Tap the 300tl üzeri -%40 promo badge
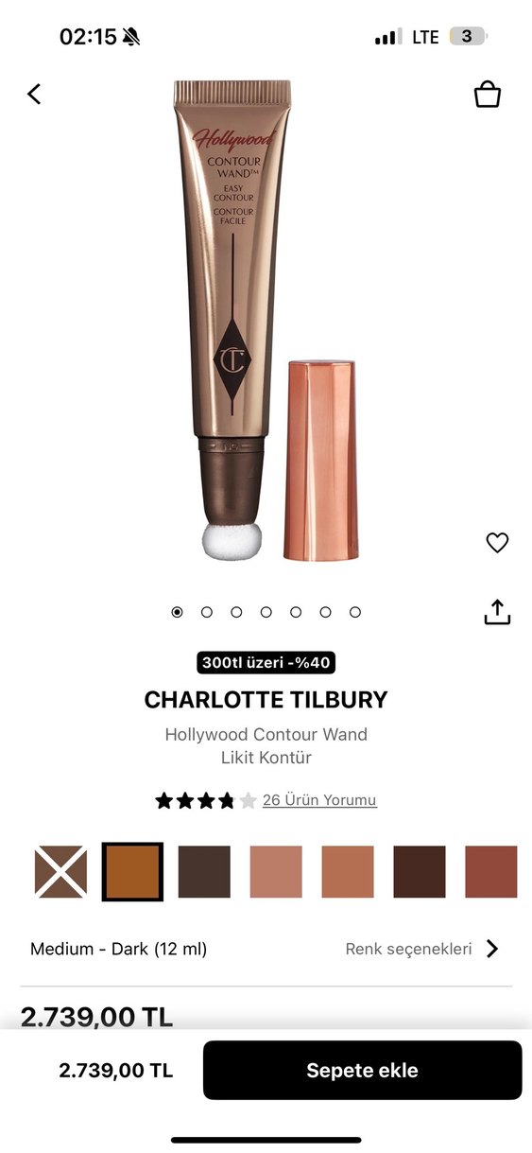 coord(266,662)
